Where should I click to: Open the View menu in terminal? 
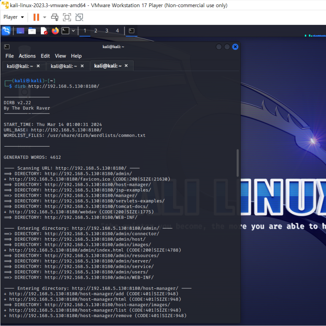click(x=60, y=56)
